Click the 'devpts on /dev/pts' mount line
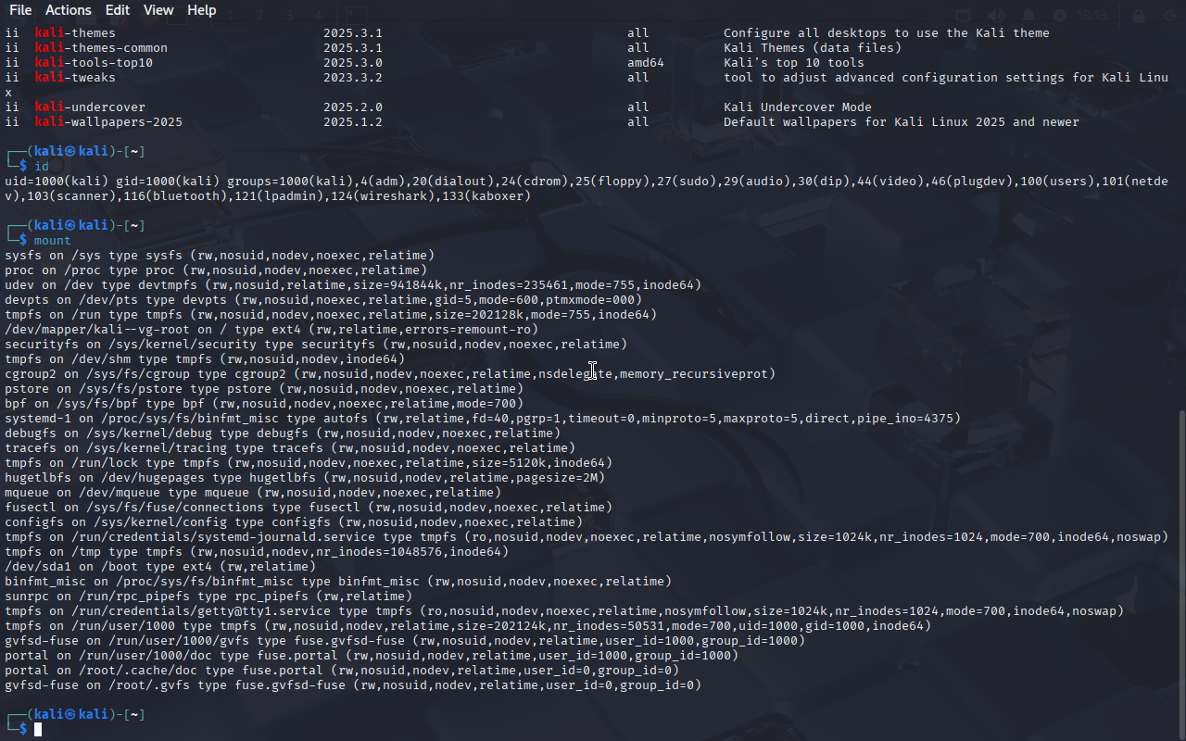Viewport: 1186px width, 741px height. coord(323,300)
